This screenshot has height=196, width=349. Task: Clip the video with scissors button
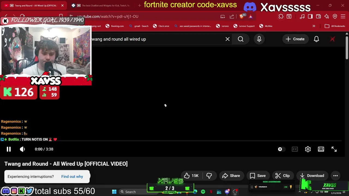282,176
